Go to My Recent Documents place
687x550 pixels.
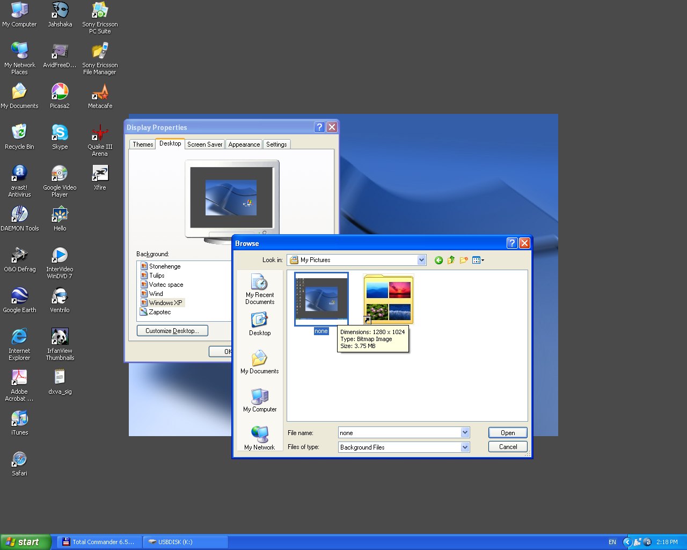click(x=260, y=290)
